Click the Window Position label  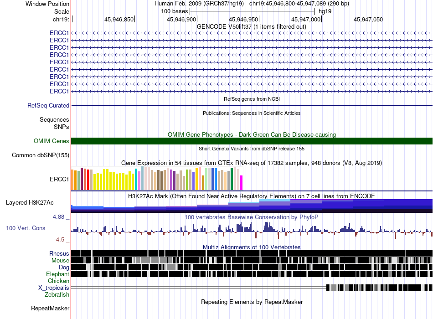click(47, 4)
